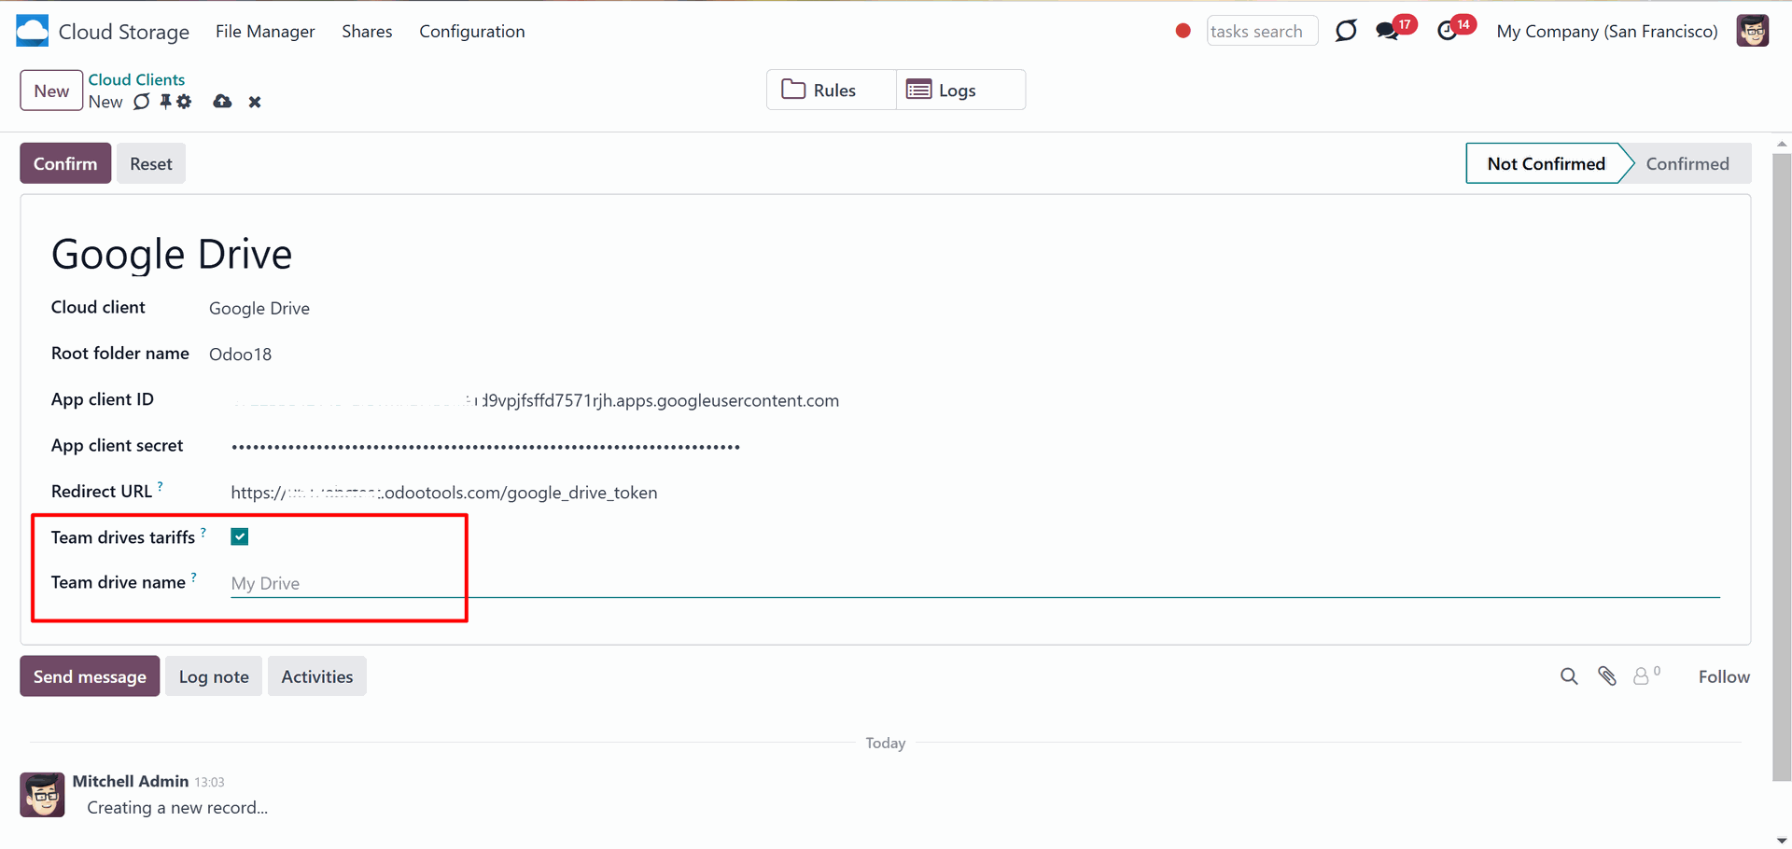Click the Team drive name input field
Image resolution: width=1792 pixels, height=849 pixels.
point(975,583)
